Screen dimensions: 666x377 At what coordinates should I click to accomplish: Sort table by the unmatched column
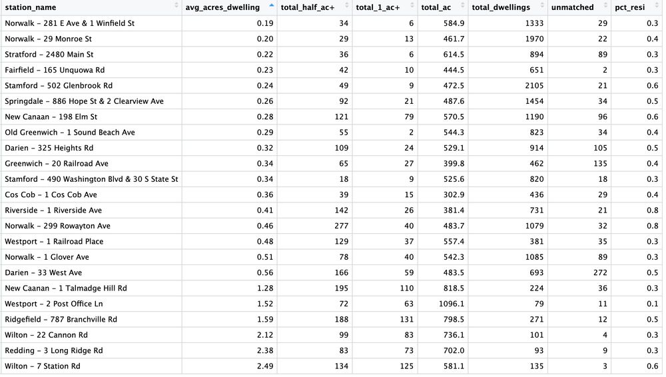click(579, 7)
